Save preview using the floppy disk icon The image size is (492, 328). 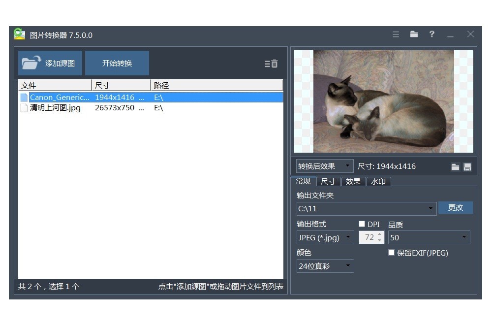pos(467,167)
